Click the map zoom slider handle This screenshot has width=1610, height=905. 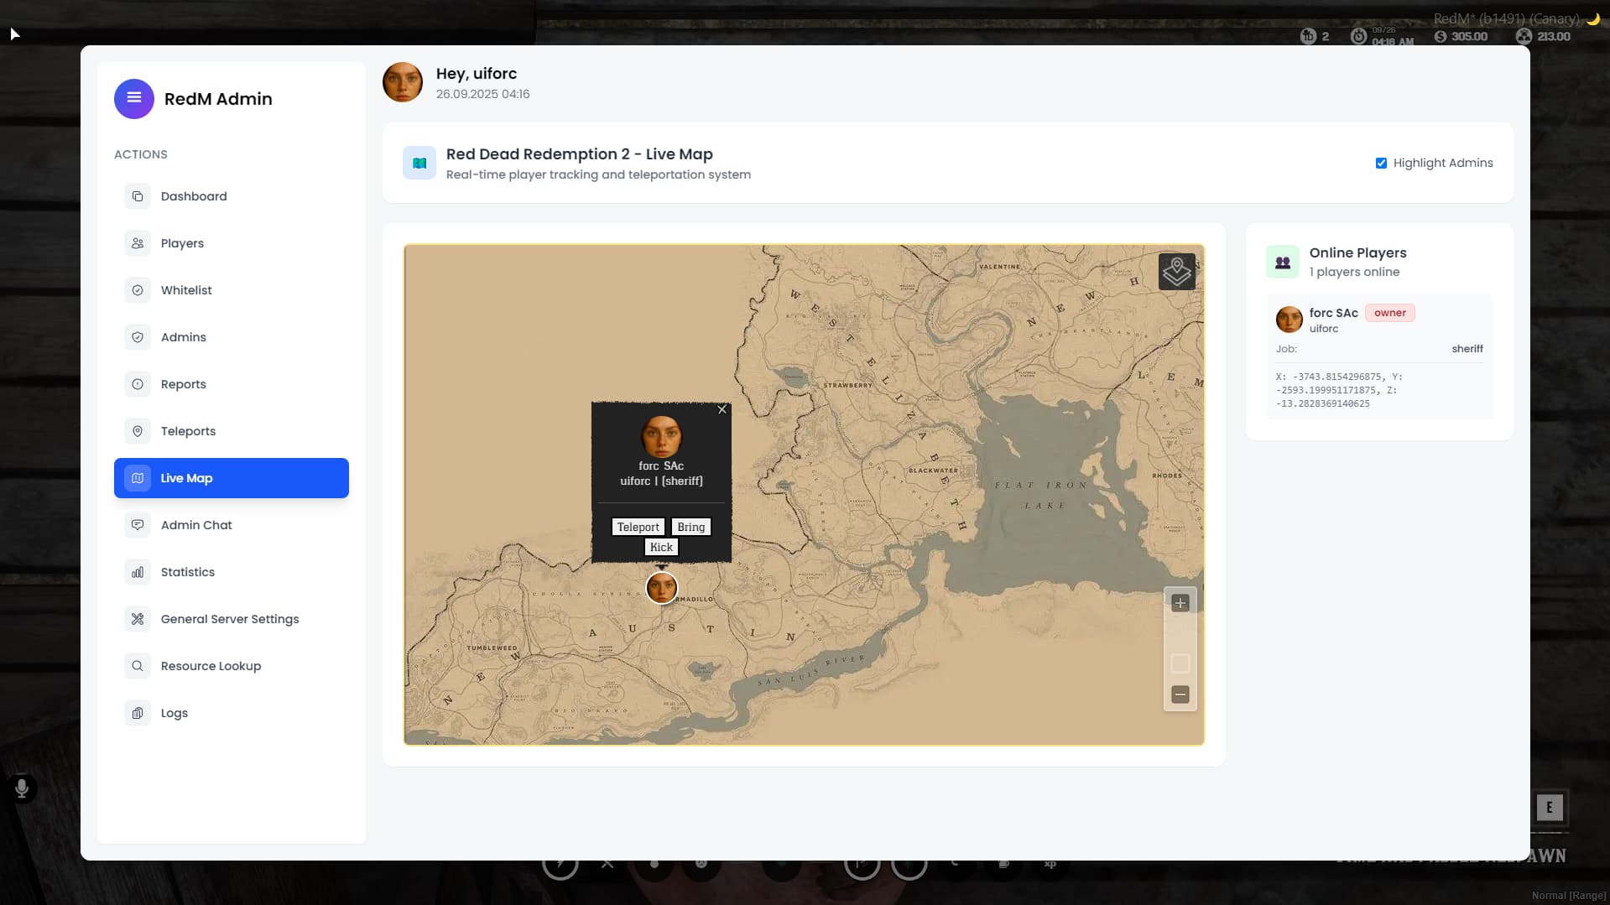1180,663
